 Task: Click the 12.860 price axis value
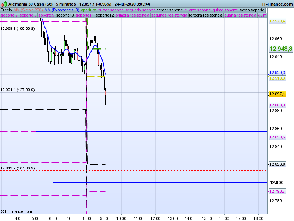click(x=275, y=129)
